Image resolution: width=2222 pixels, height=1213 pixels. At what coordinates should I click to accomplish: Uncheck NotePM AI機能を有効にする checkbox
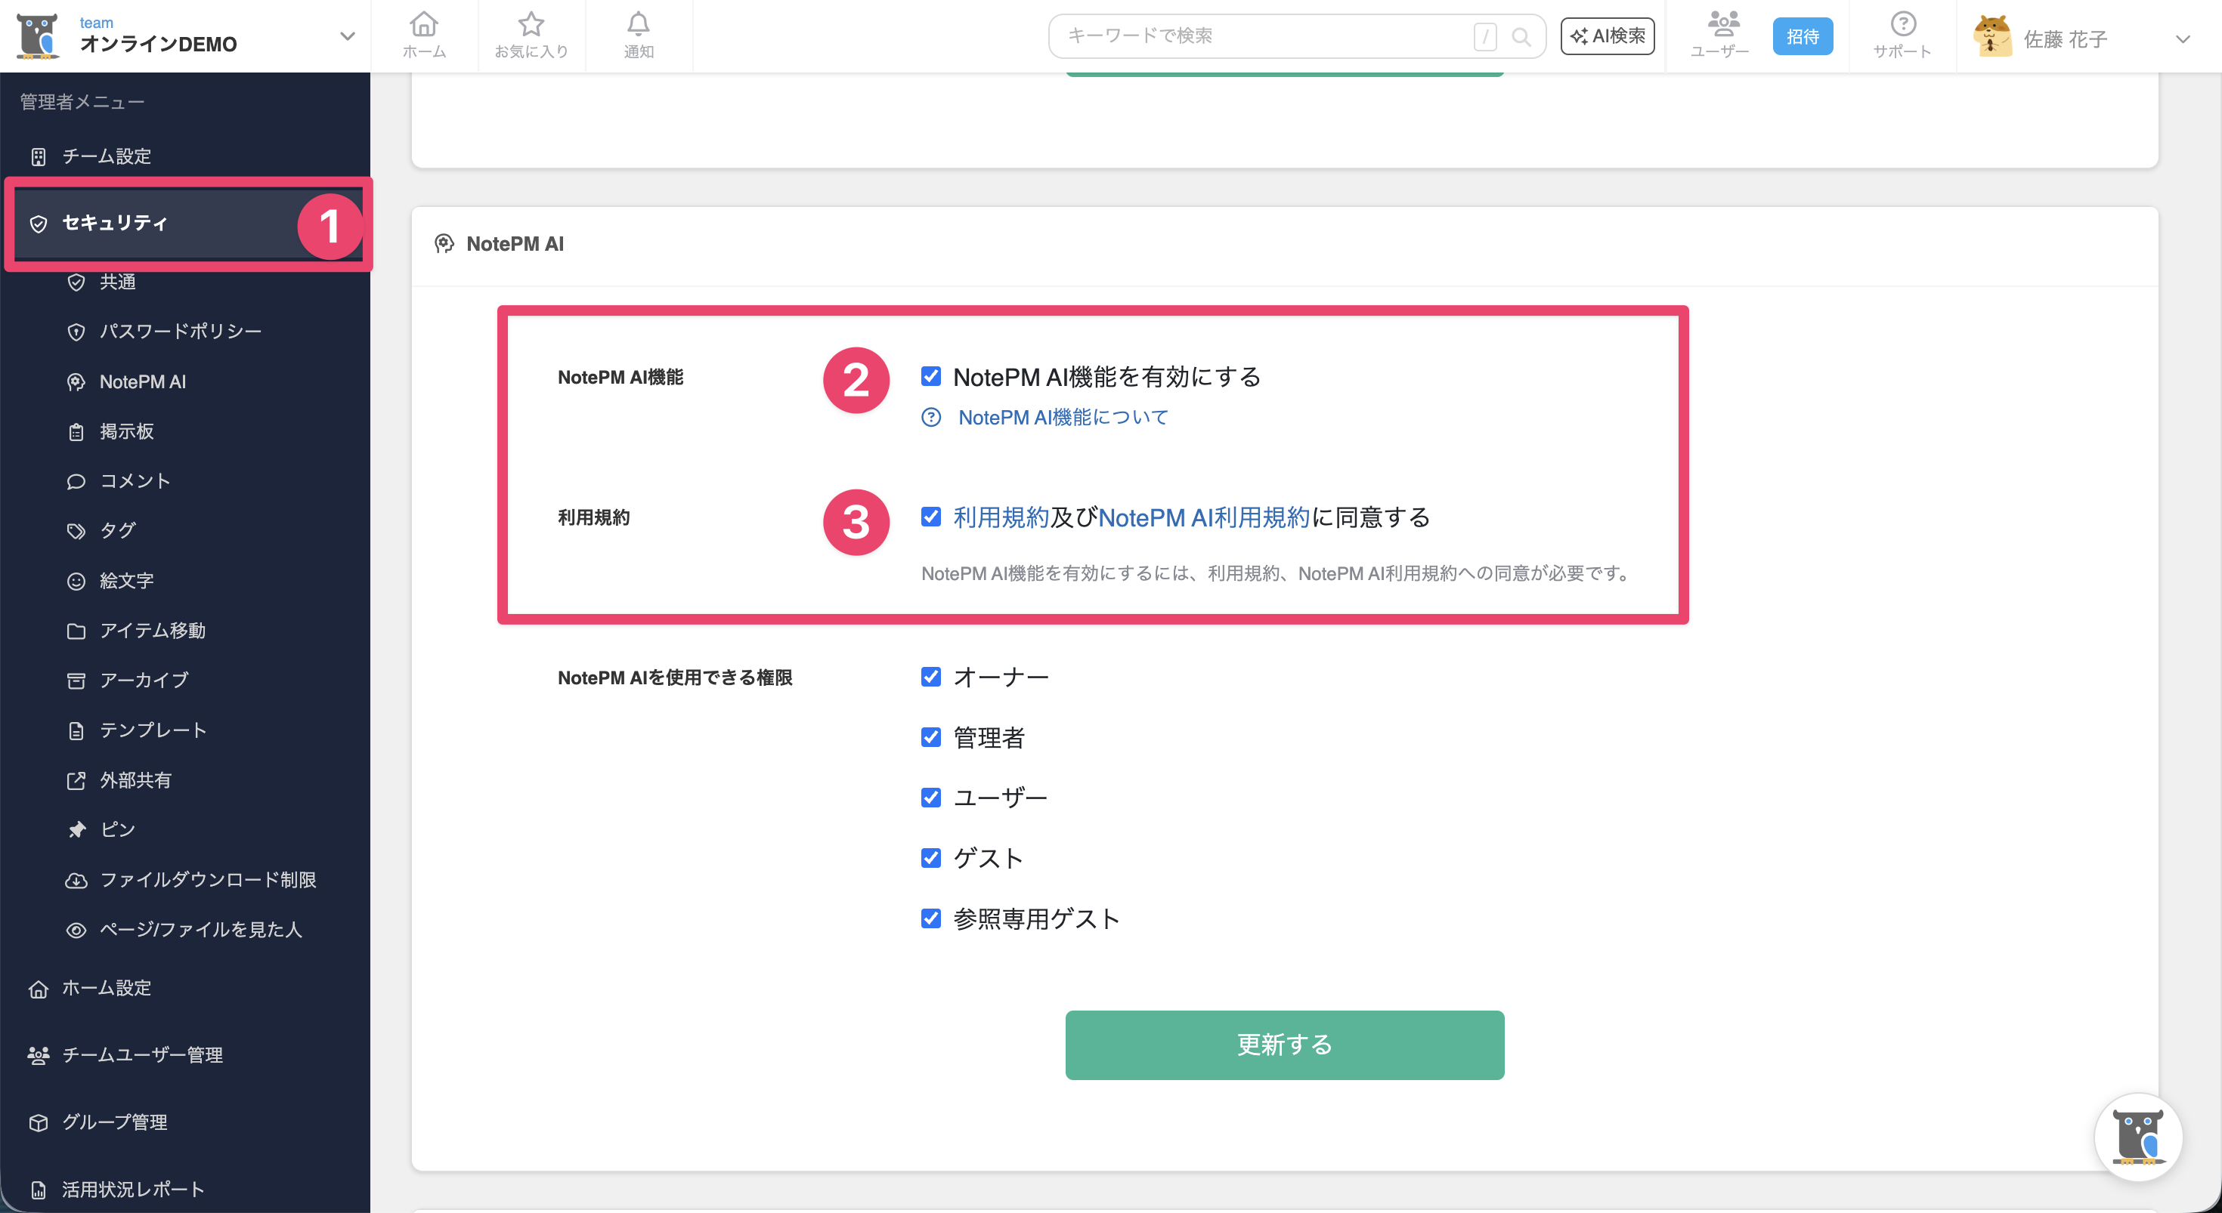930,377
